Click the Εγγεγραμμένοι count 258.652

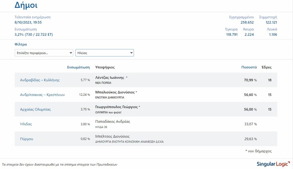(247, 22)
